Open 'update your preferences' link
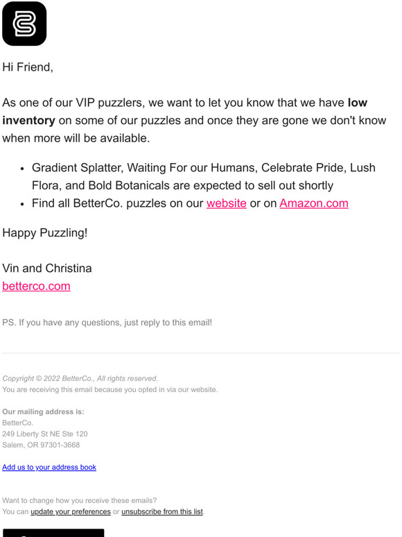The image size is (402, 537). [x=71, y=511]
